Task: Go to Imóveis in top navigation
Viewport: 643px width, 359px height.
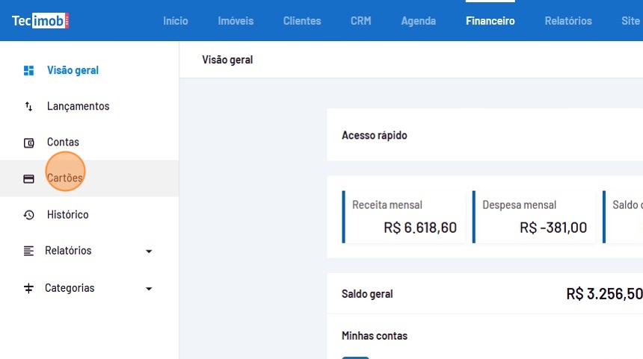Action: (x=236, y=21)
